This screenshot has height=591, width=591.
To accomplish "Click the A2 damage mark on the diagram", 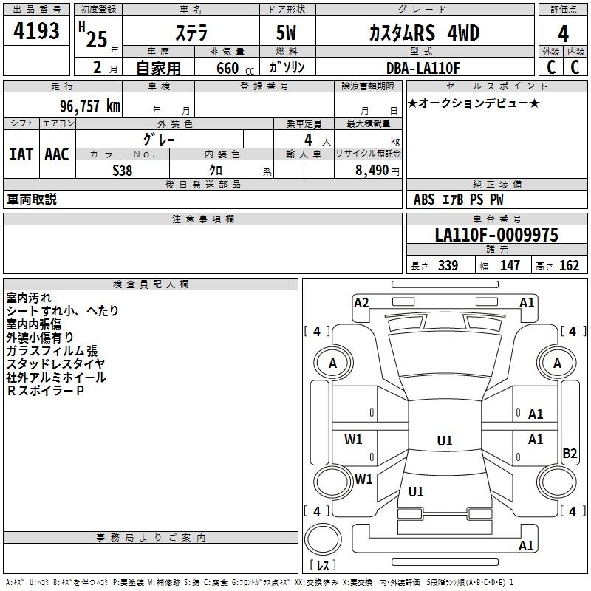I will [x=361, y=303].
